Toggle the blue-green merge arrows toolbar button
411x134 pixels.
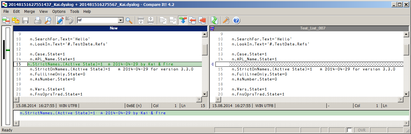(x=182, y=21)
